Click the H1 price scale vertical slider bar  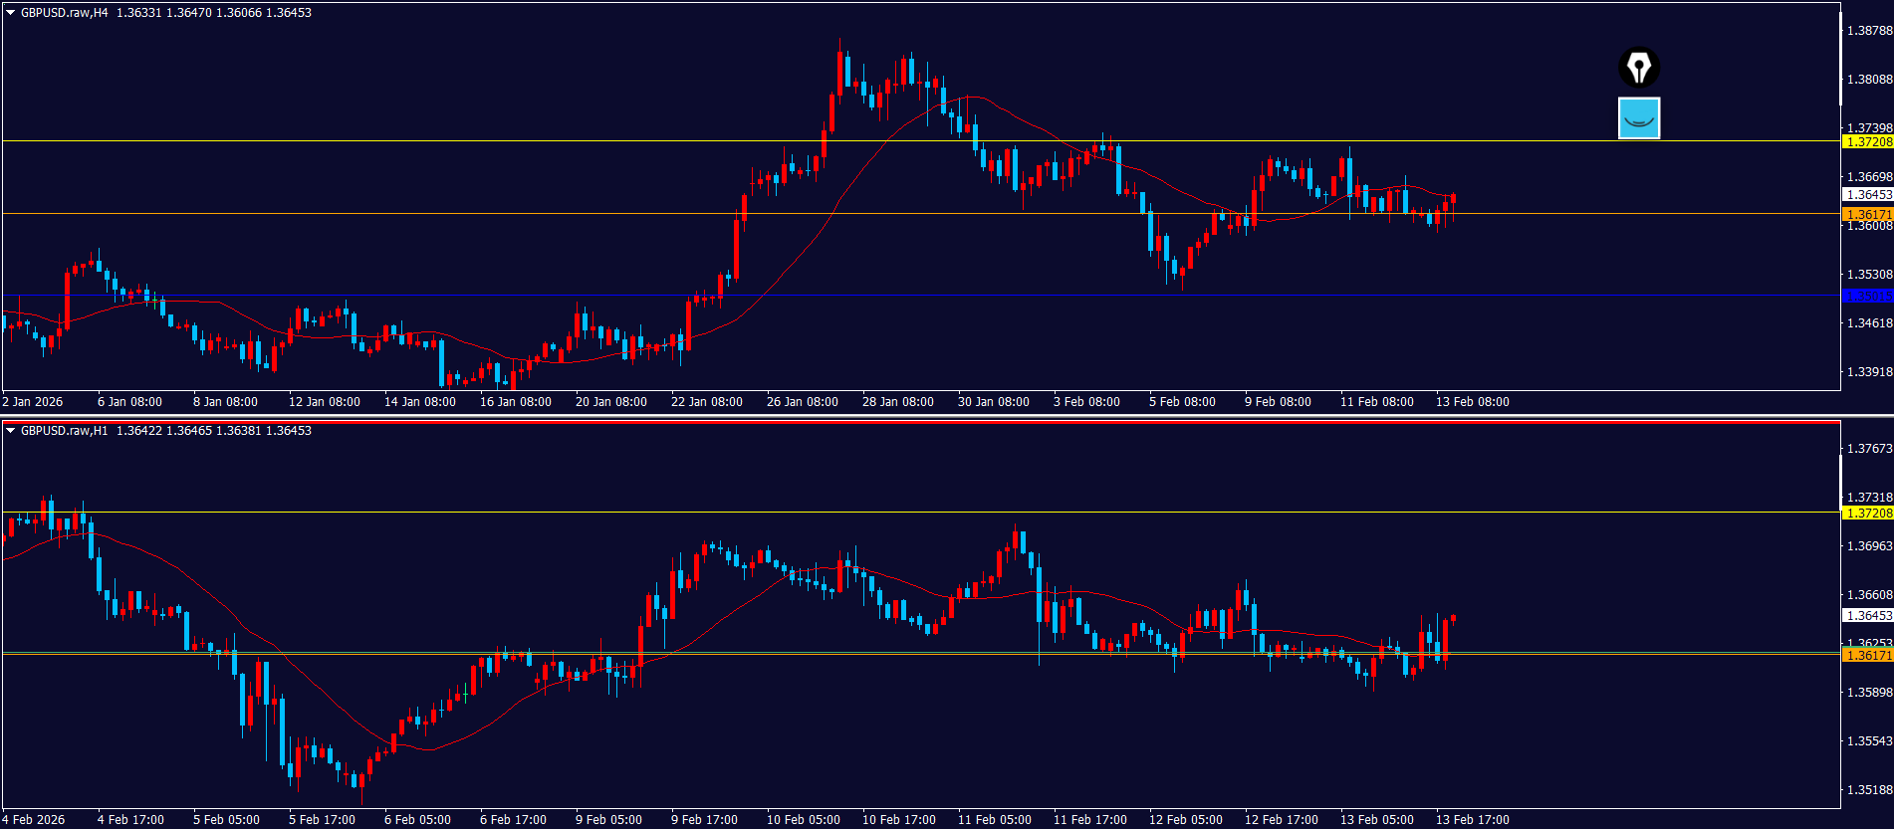(1840, 482)
